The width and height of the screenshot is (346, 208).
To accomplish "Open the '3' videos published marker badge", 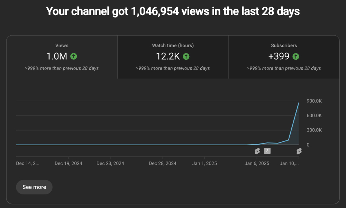I will point(267,151).
